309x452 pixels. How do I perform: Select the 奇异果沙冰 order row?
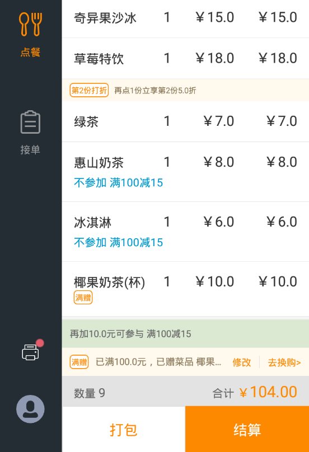pos(185,17)
